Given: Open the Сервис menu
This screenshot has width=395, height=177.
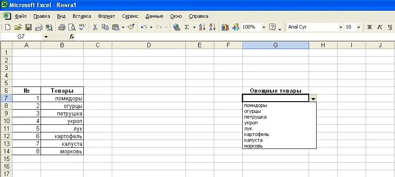Looking at the screenshot, I should tap(130, 16).
